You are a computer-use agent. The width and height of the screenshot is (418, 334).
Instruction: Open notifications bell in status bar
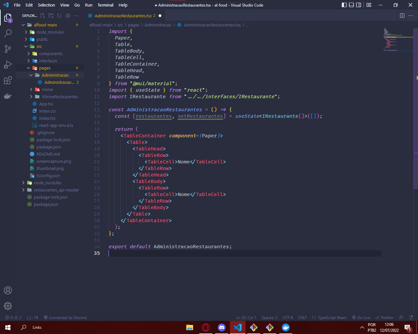coord(411,317)
